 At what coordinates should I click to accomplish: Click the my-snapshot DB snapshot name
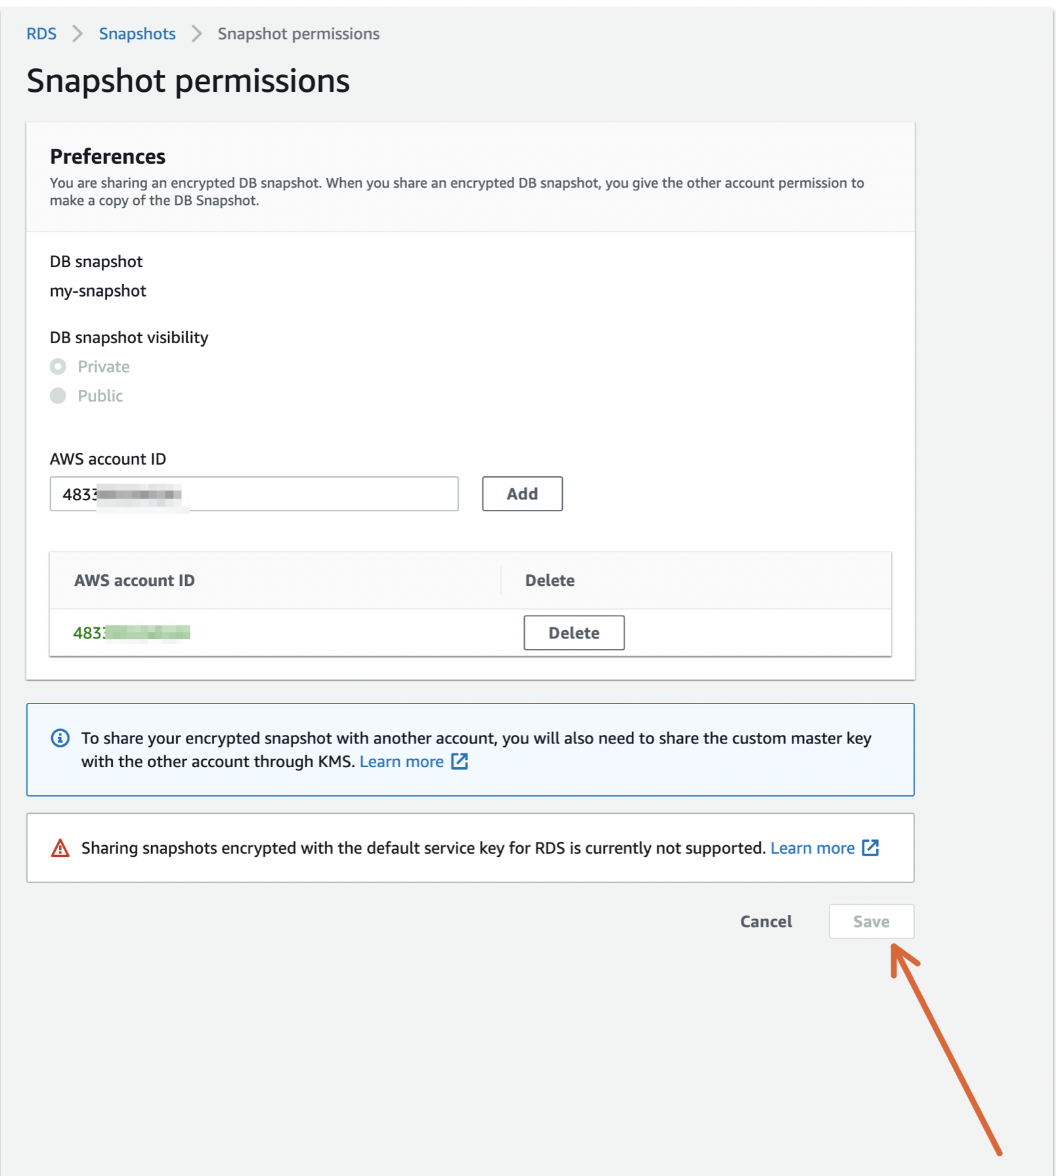(97, 290)
